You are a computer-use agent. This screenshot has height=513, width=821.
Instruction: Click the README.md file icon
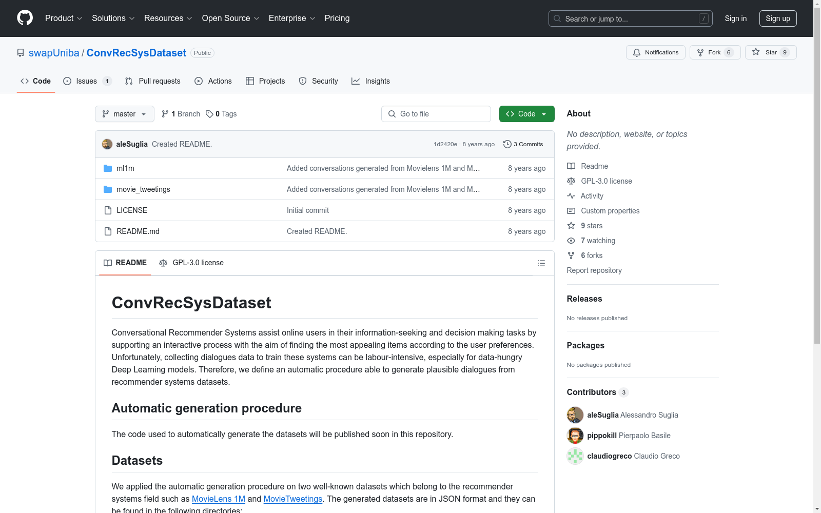pyautogui.click(x=108, y=231)
